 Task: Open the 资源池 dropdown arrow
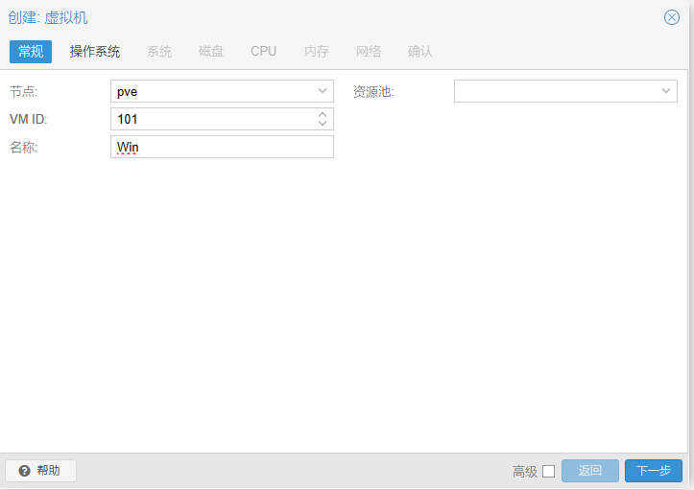point(666,91)
